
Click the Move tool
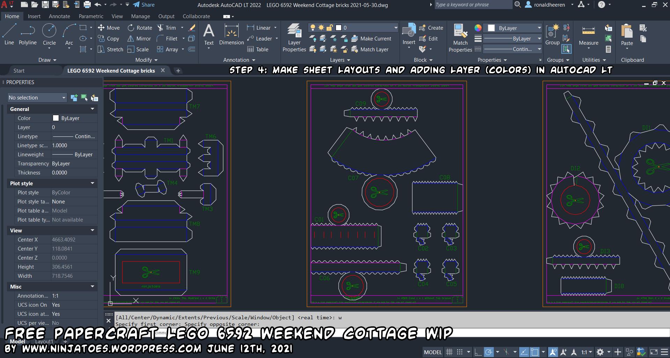[x=109, y=28]
